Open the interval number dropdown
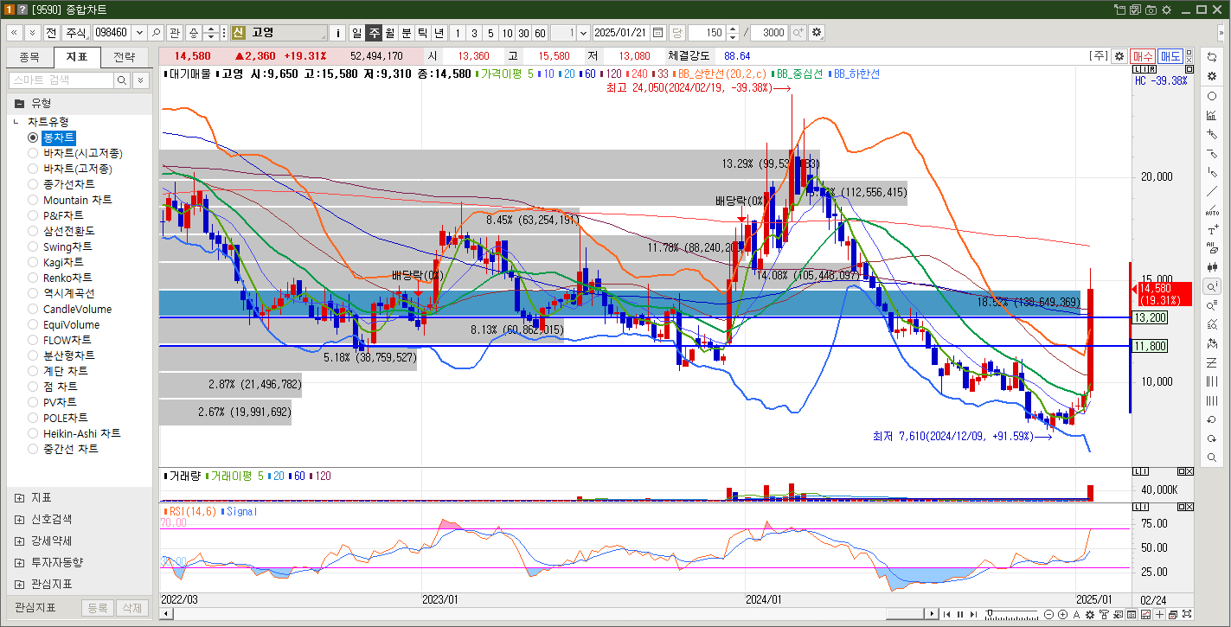This screenshot has width=1231, height=627. 583,32
